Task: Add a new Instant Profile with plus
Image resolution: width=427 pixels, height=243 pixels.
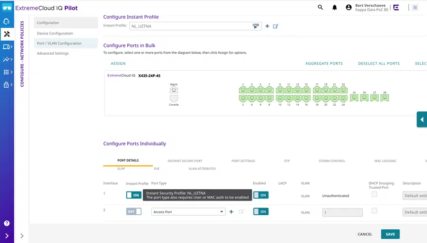Action: (x=267, y=26)
